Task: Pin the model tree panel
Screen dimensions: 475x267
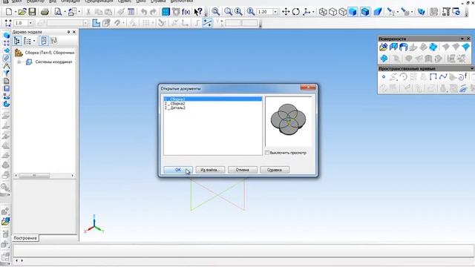Action: coord(68,32)
